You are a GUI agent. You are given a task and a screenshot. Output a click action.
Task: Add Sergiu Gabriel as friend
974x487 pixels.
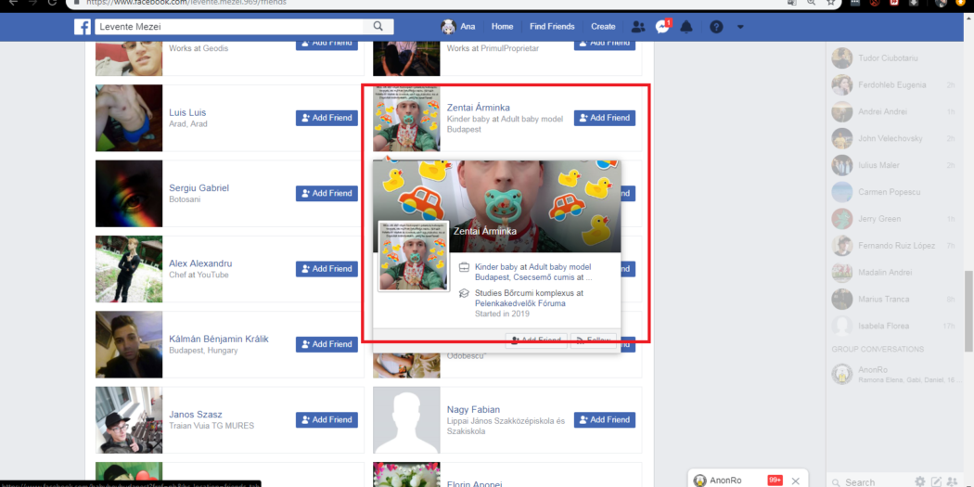click(327, 194)
